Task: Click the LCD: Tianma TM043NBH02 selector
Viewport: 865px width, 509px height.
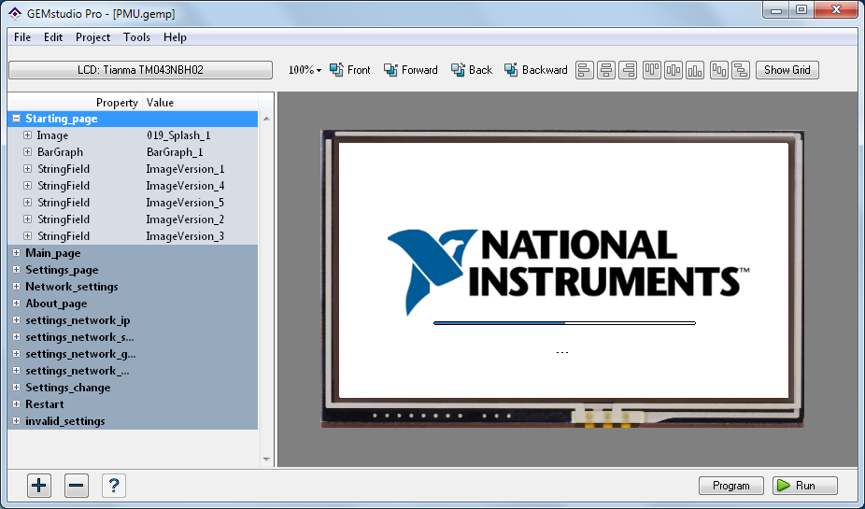Action: point(140,70)
